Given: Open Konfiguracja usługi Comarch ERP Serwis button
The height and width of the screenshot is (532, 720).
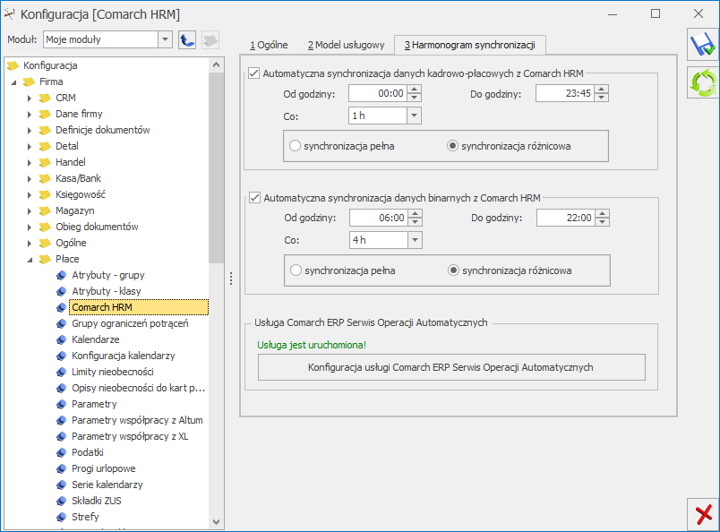Looking at the screenshot, I should 451,367.
